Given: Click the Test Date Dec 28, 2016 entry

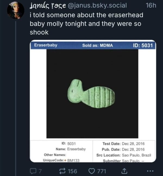Looking at the screenshot, I should pos(123,144).
